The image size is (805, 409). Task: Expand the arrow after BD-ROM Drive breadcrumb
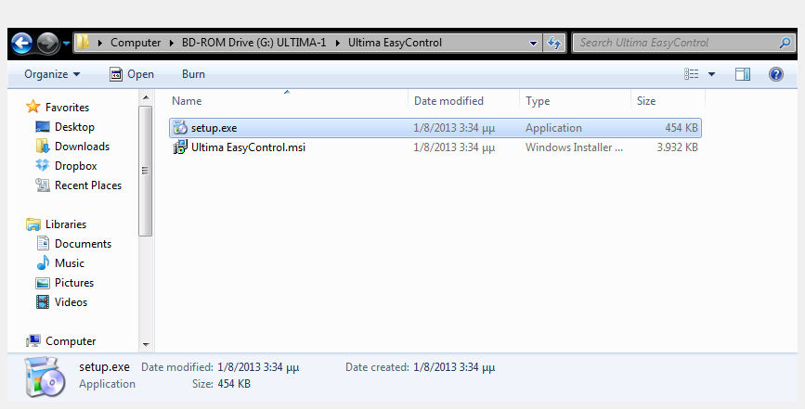(337, 43)
